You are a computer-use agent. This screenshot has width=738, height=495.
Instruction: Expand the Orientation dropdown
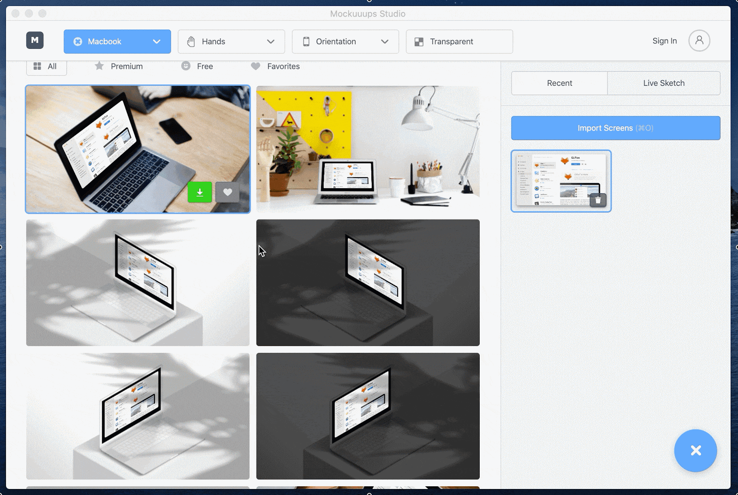pyautogui.click(x=345, y=42)
